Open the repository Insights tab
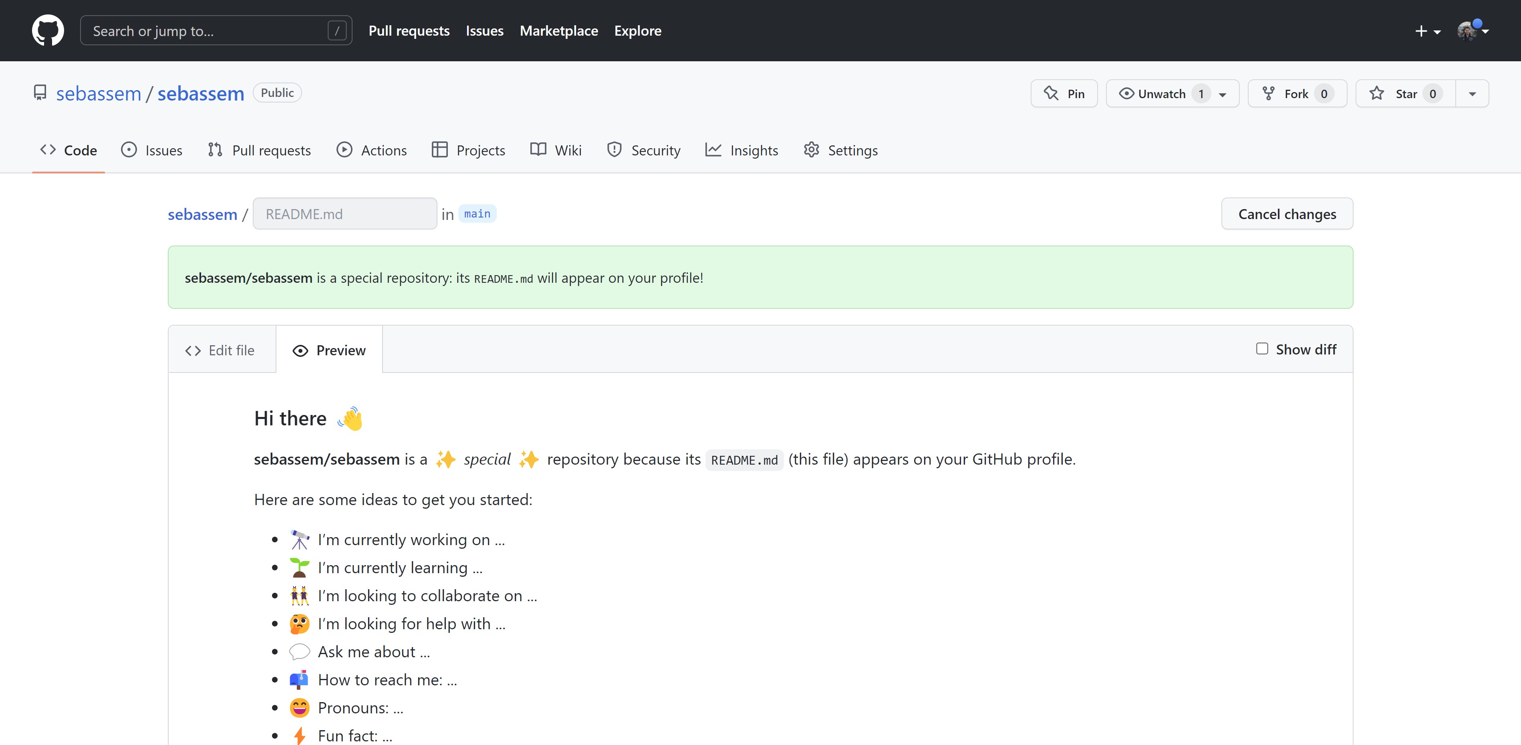The width and height of the screenshot is (1521, 745). (741, 150)
